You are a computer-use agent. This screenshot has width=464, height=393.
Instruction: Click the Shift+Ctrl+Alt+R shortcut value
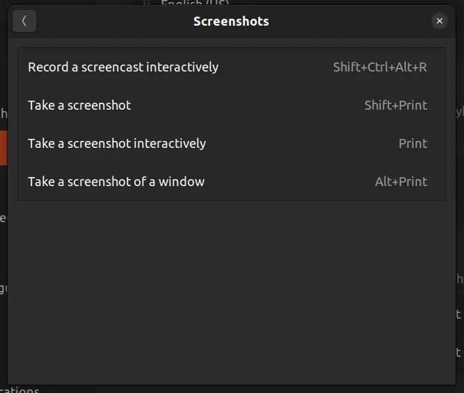(x=380, y=67)
